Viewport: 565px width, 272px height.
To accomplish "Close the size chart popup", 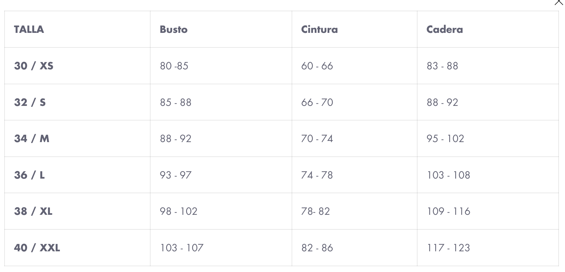I will click(559, 2).
